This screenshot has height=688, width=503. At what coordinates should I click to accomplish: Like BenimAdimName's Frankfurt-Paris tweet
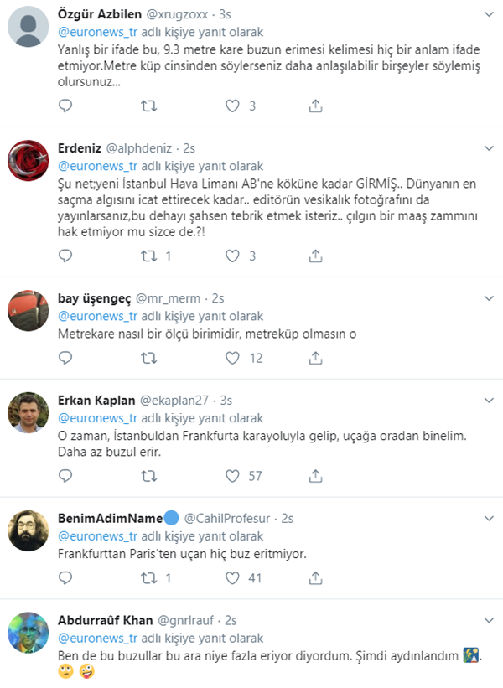(233, 577)
